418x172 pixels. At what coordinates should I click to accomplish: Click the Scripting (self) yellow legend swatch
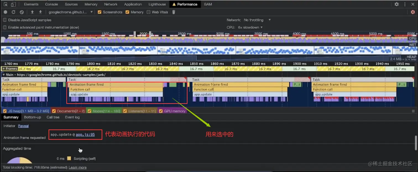[x=69, y=158]
